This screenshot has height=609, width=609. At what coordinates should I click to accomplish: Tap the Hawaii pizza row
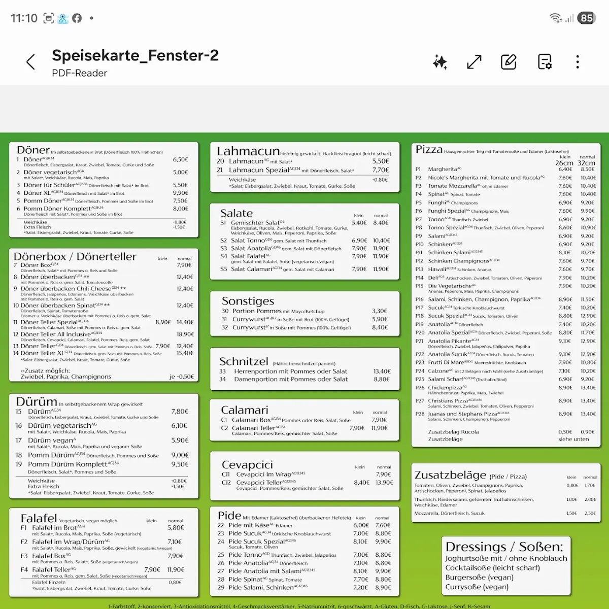click(505, 269)
